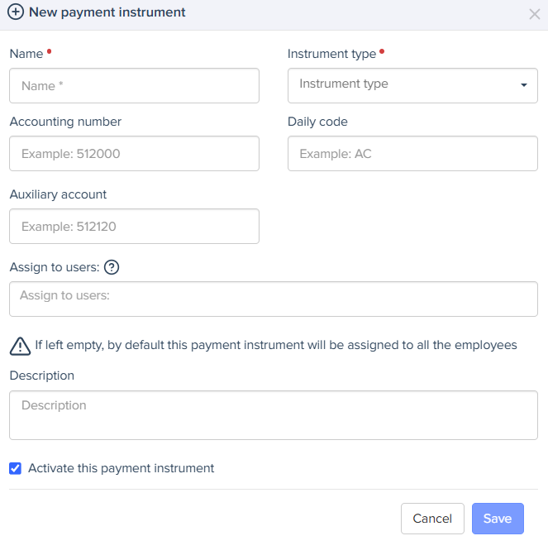
Task: Click the plus icon beside New payment instrument
Action: (x=16, y=12)
